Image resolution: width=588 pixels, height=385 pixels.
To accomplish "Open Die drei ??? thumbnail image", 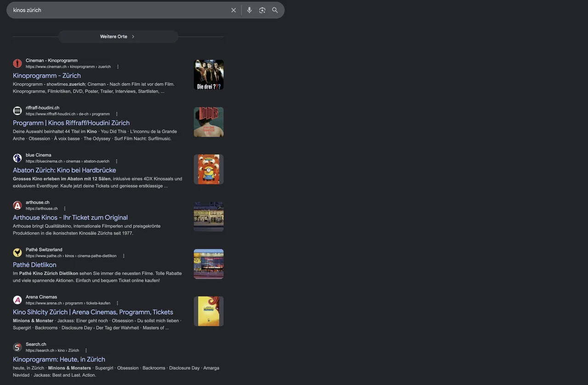I will click(x=209, y=75).
